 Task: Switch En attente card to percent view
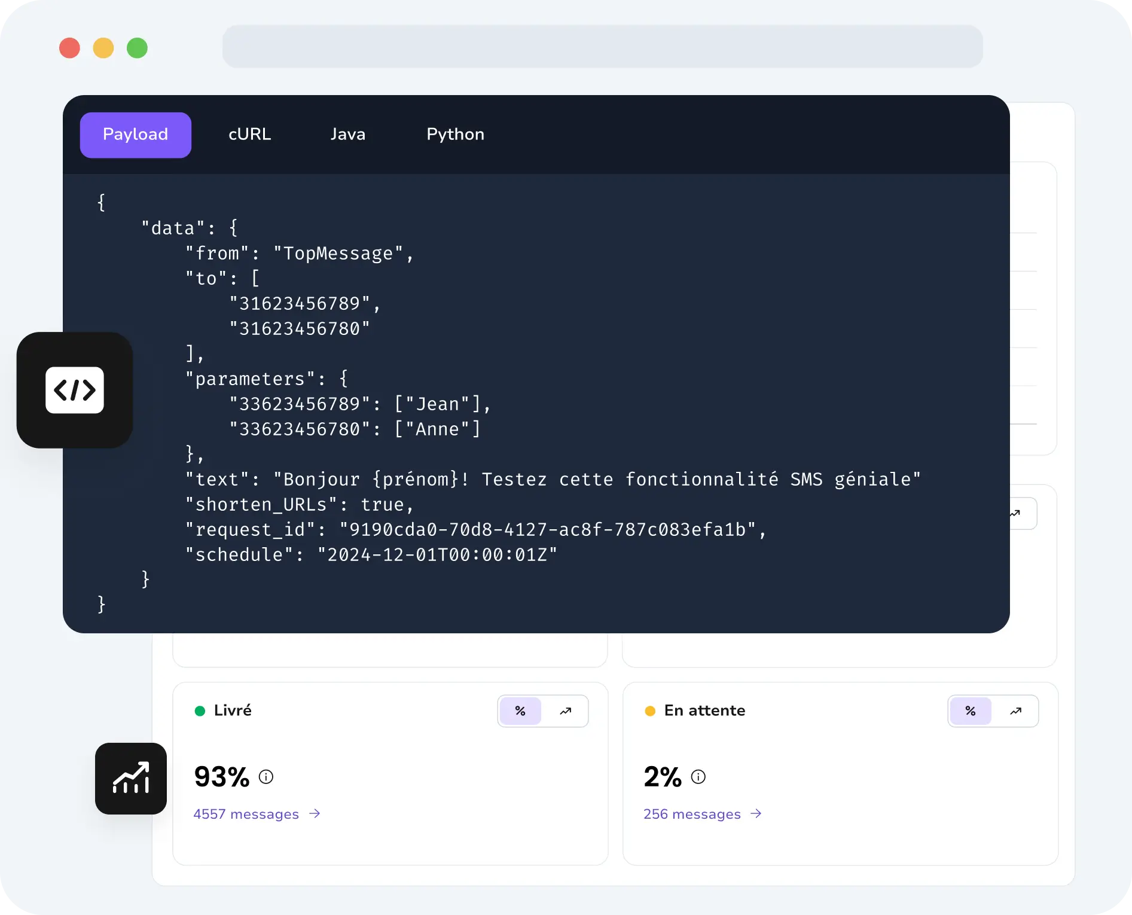point(971,711)
